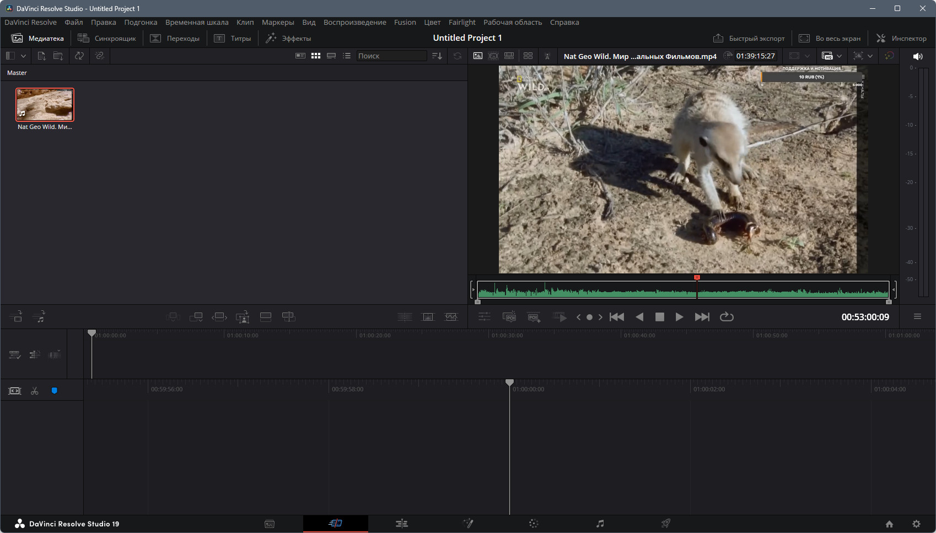The width and height of the screenshot is (936, 533).
Task: Click the Быстрый экспорт button
Action: (749, 38)
